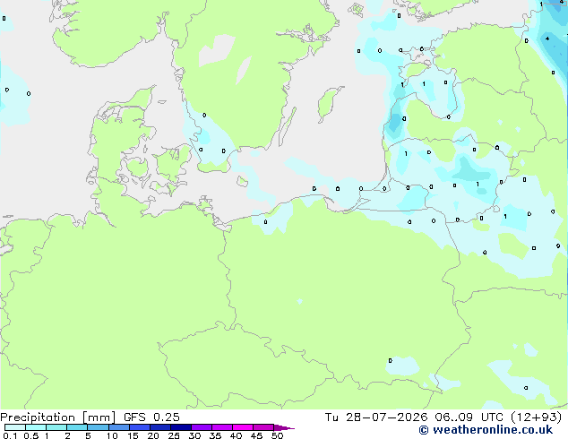Click the 40–45 mm magenta legend swatch
568x439 pixels.
[x=243, y=427]
